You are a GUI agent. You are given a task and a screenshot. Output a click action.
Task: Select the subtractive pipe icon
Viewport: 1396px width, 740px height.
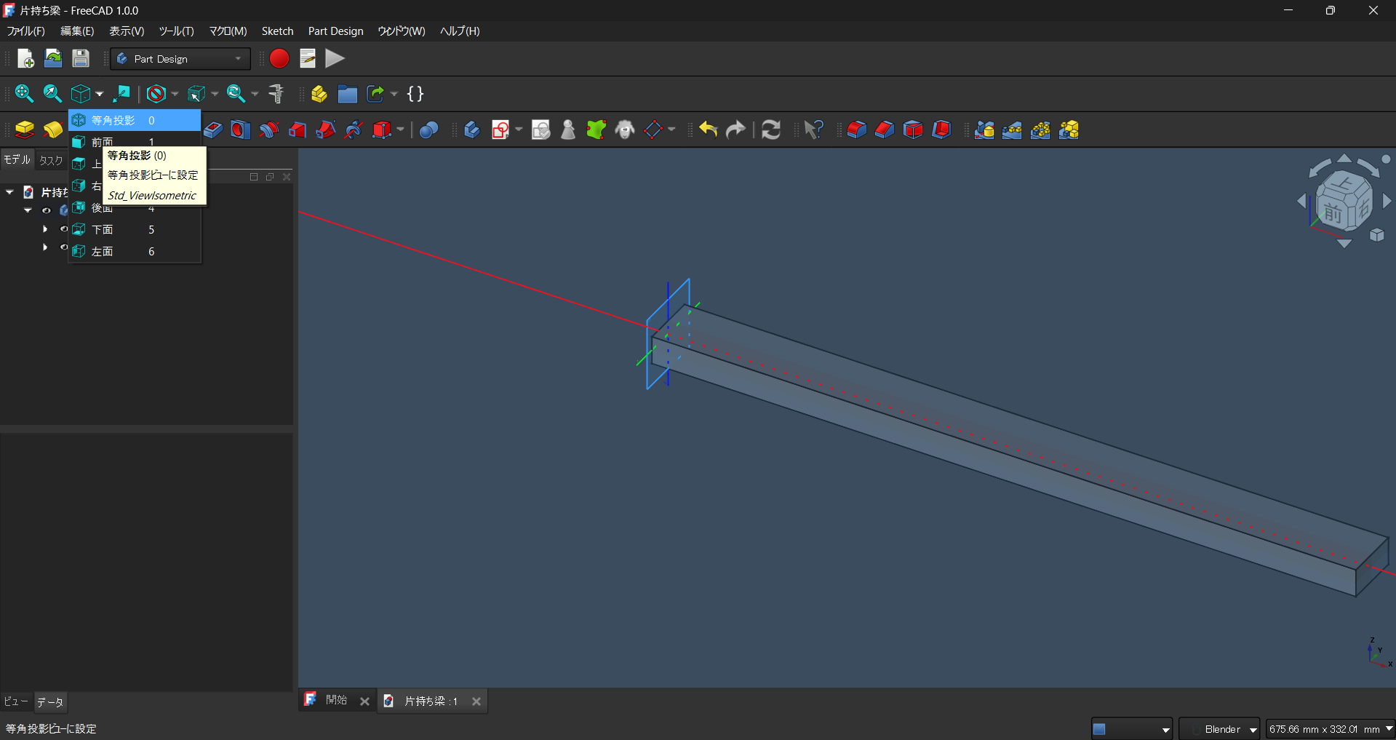click(326, 130)
